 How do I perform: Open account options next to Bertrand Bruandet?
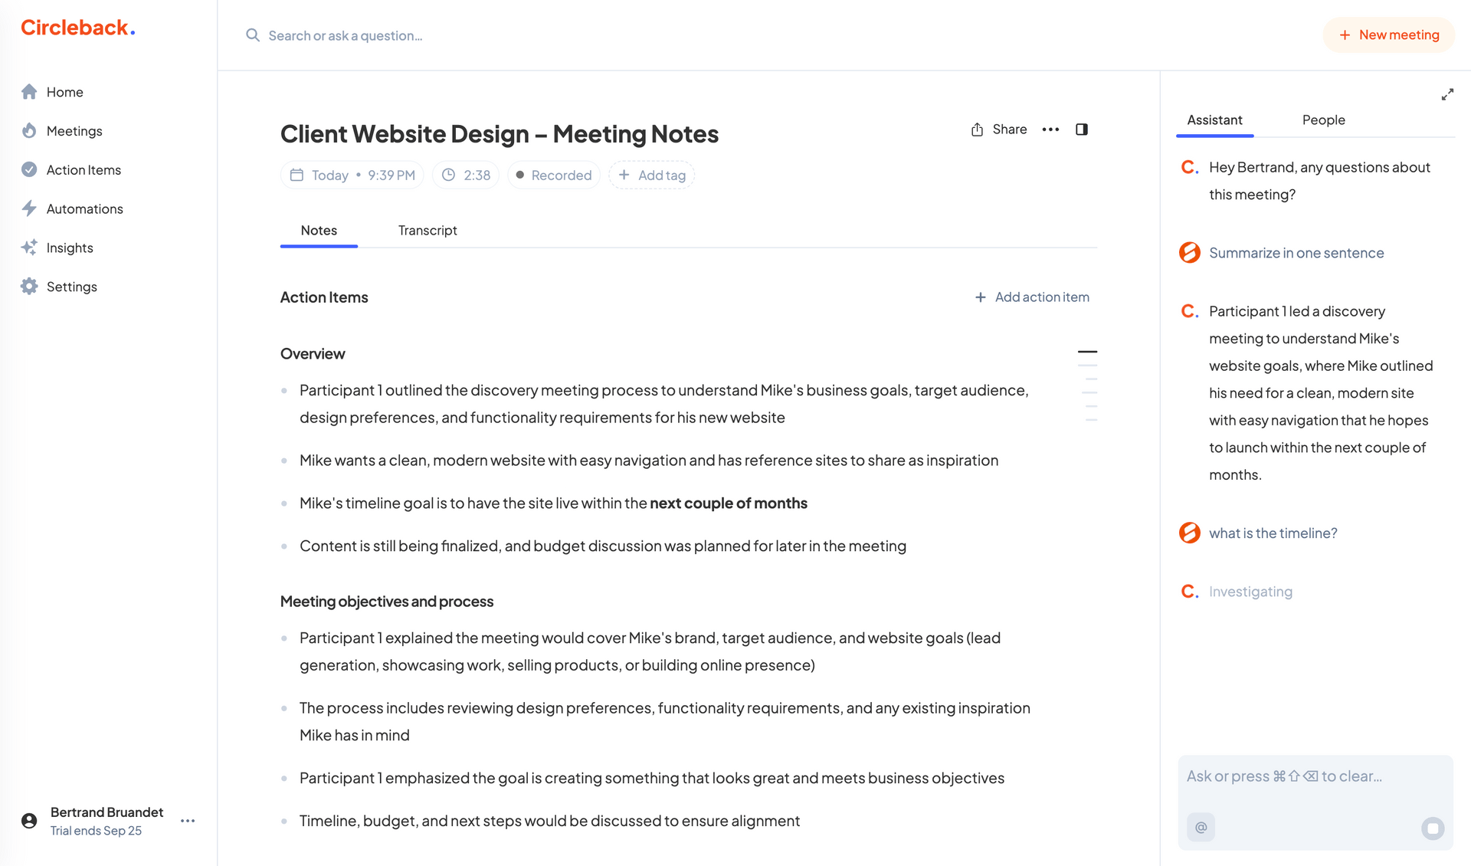pyautogui.click(x=188, y=820)
